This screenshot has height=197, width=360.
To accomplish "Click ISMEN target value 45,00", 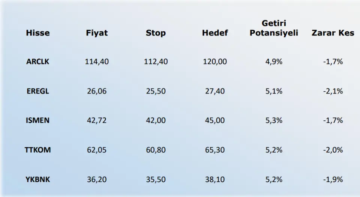I will click(215, 121).
